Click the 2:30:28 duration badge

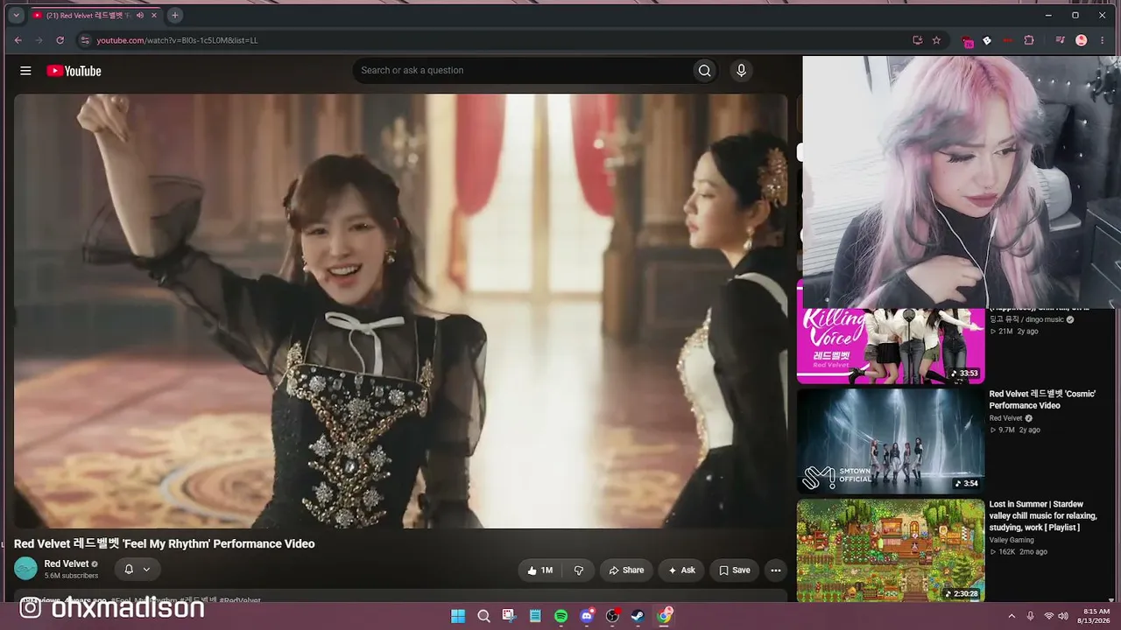coord(962,594)
